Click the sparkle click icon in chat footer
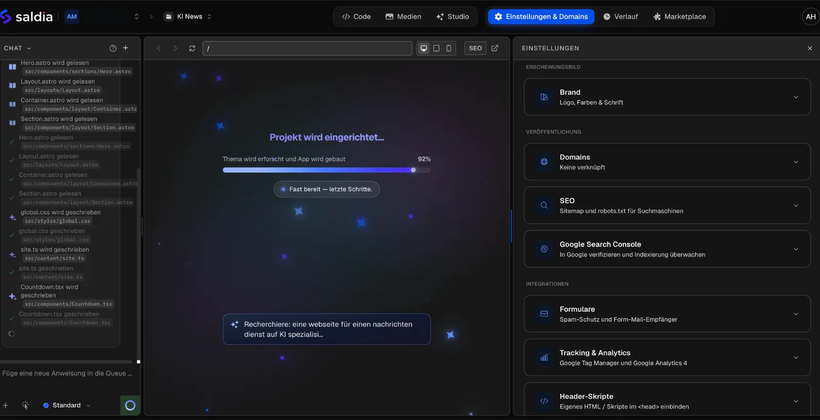This screenshot has height=420, width=820. point(25,405)
